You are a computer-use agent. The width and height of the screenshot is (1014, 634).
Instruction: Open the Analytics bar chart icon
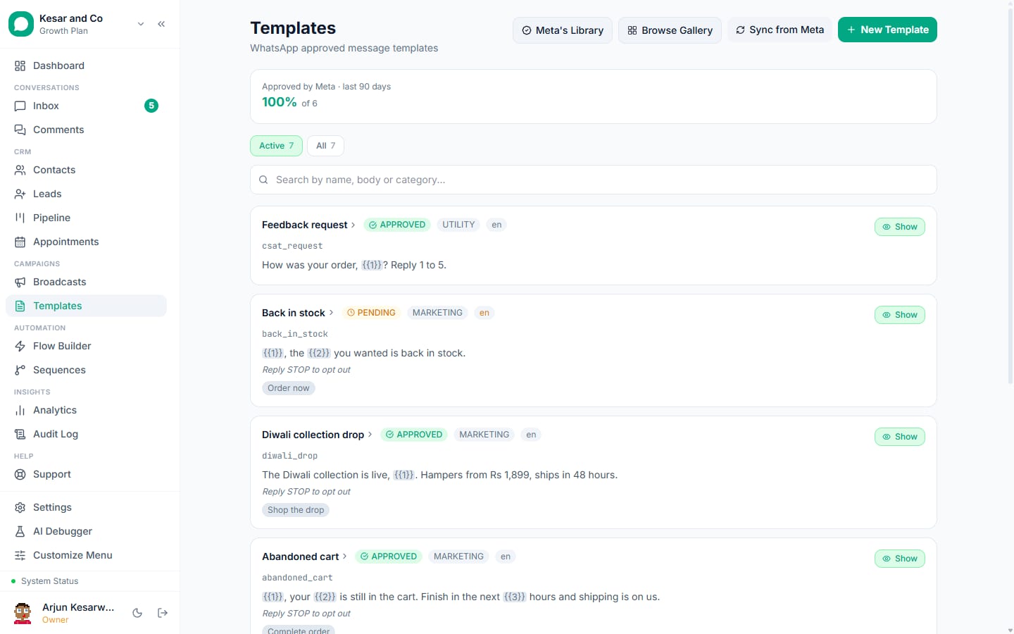pos(20,410)
